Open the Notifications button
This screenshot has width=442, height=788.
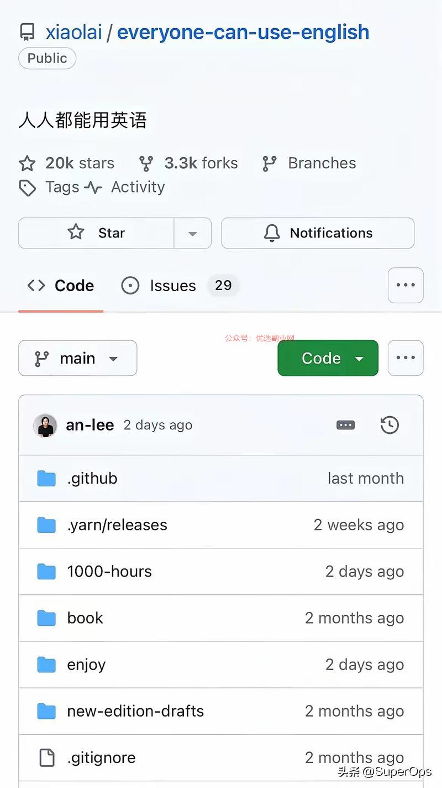[318, 233]
